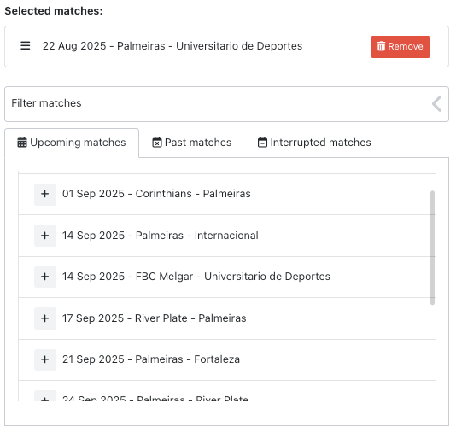Expand the Filter matches panel chevron
The height and width of the screenshot is (432, 456).
pos(437,104)
